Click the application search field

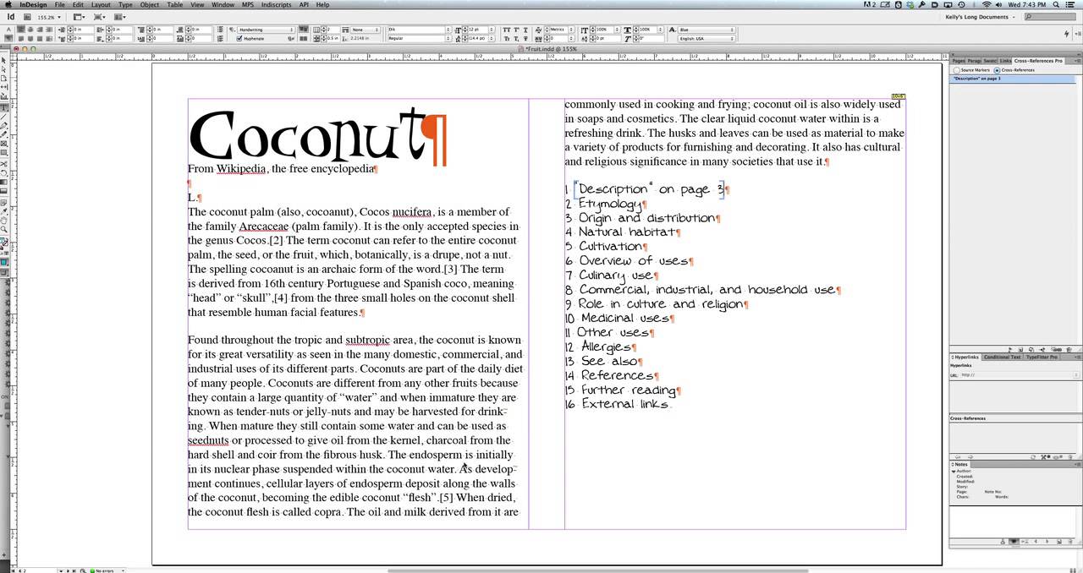pos(1051,17)
